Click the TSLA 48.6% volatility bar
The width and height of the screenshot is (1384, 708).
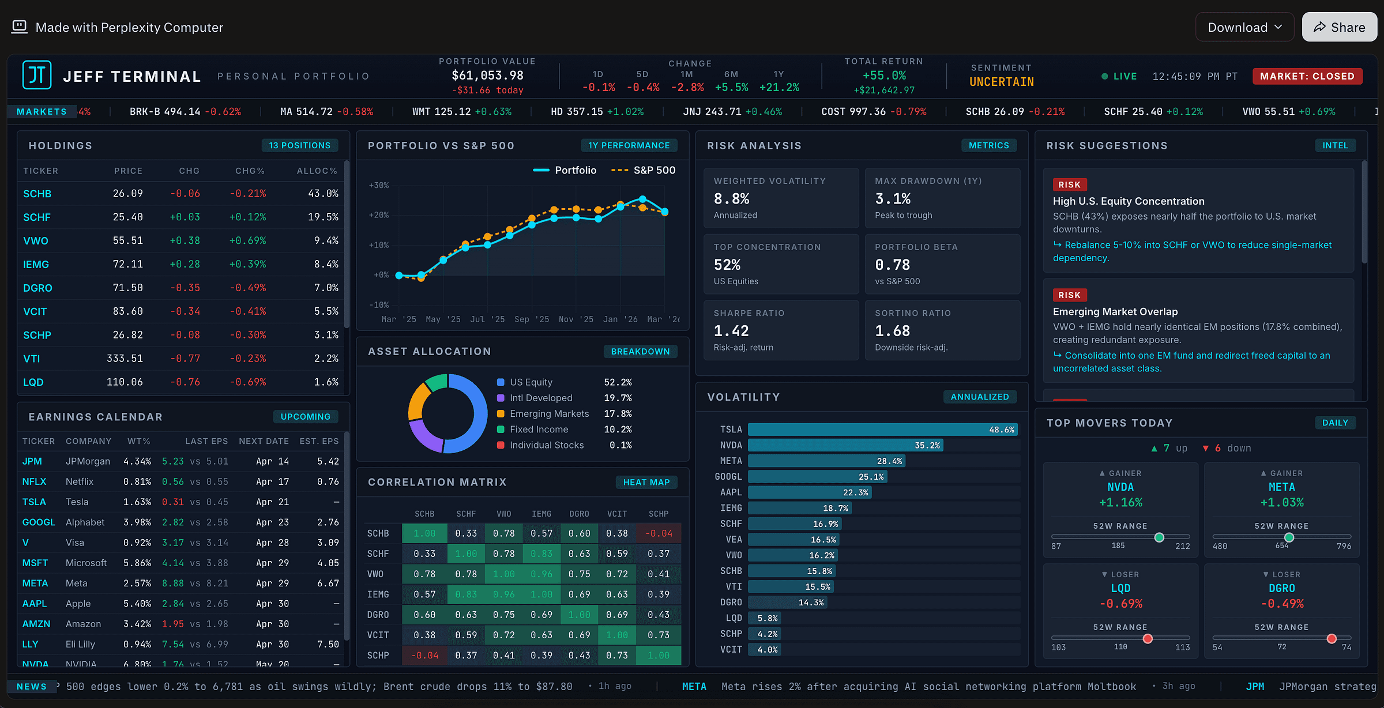[x=882, y=430]
